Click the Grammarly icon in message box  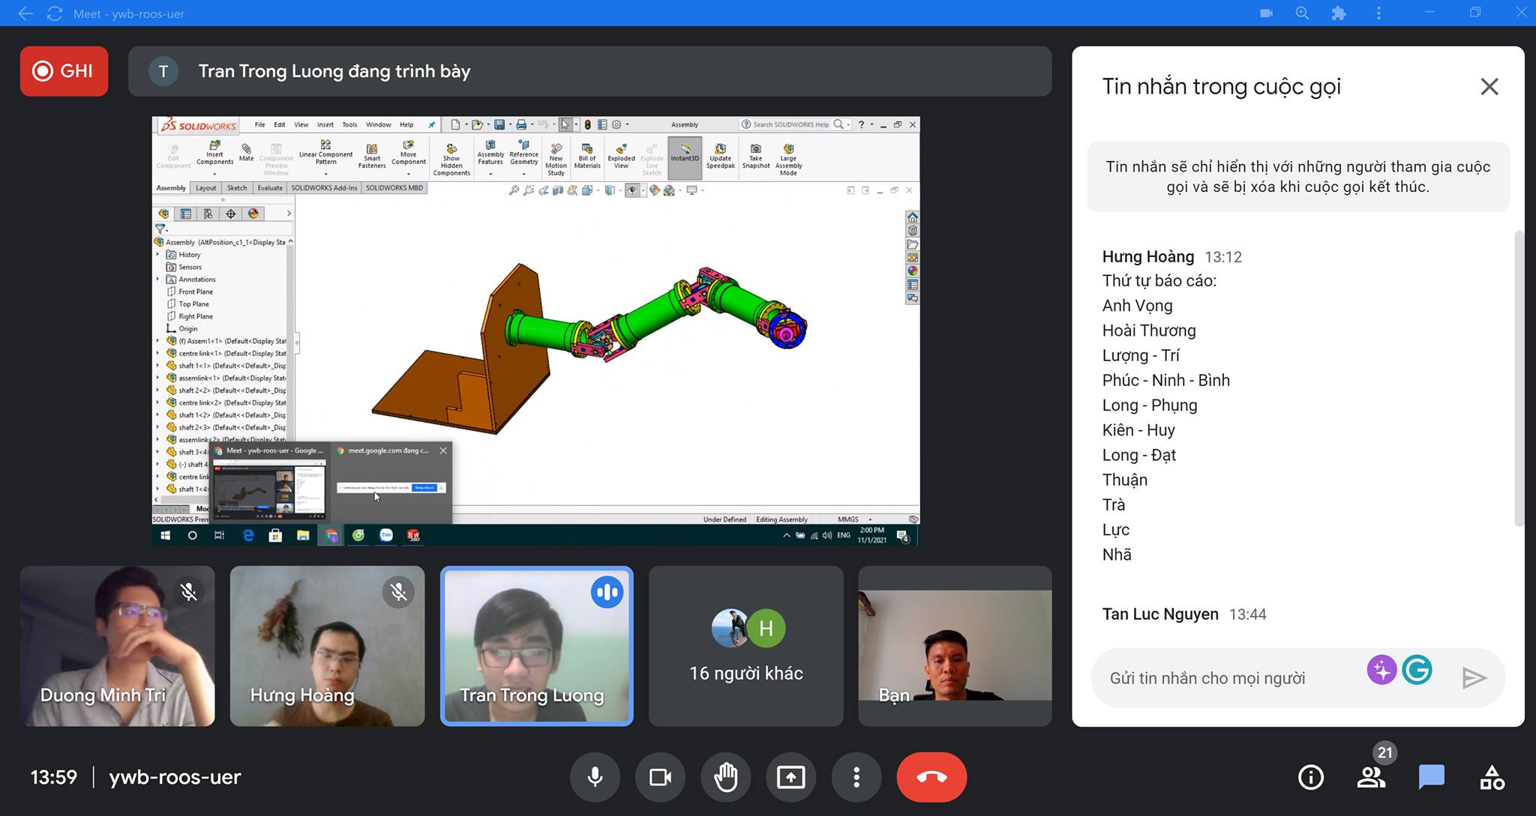1417,670
